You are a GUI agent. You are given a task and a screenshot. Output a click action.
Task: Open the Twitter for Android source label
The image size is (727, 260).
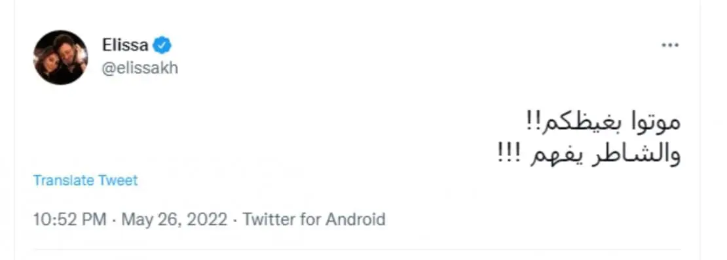[314, 219]
